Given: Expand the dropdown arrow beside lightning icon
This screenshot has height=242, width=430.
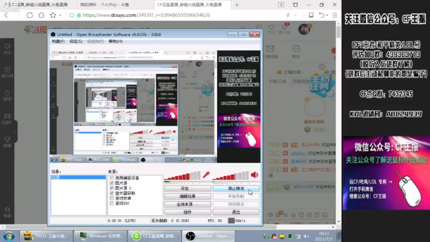Looking at the screenshot, I should click(x=295, y=15).
